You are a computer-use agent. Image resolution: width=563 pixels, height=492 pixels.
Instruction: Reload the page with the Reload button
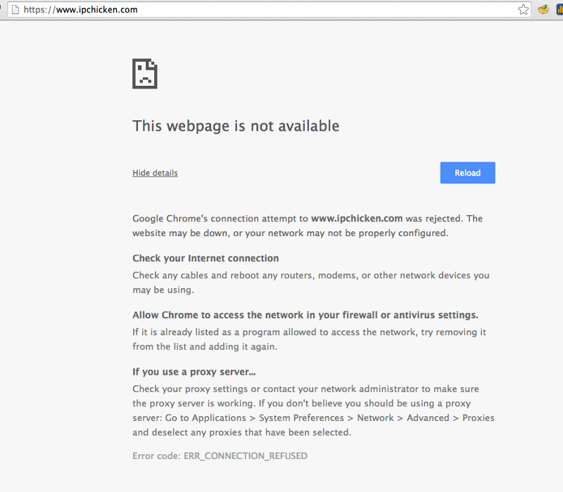pos(467,173)
